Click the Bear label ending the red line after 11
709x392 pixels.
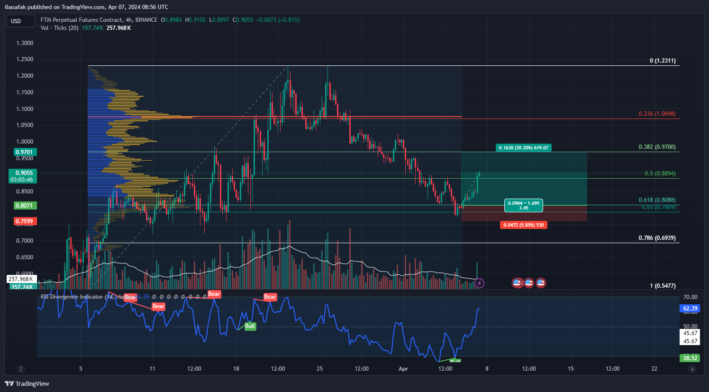158,307
